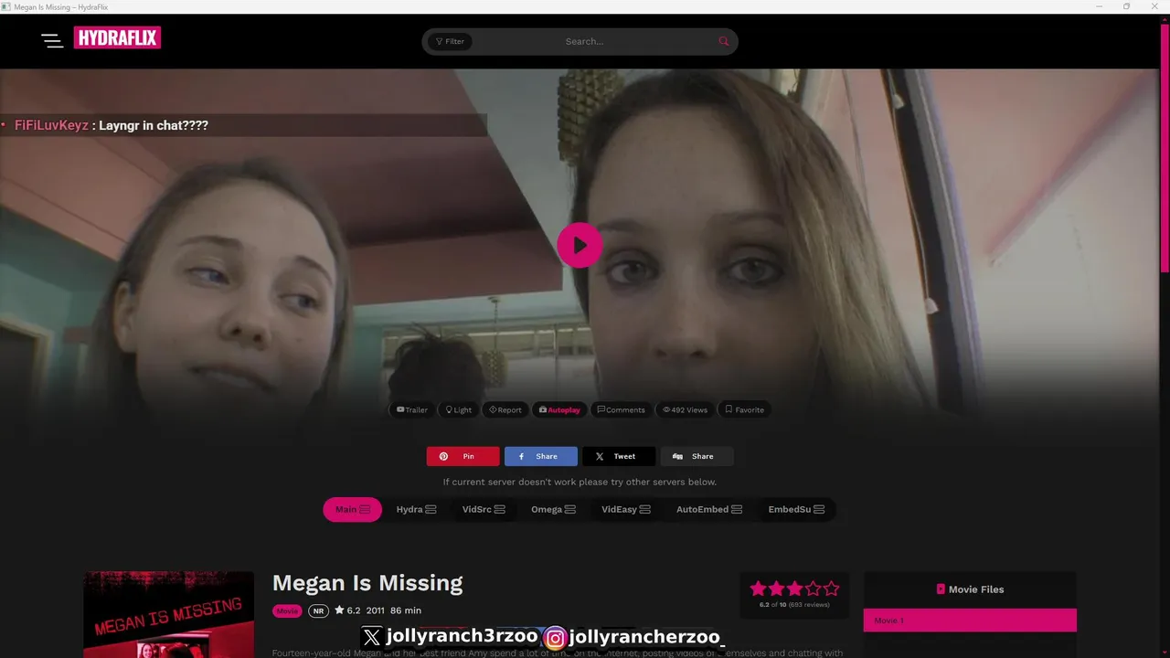Minimize the HydraFlix window
The width and height of the screenshot is (1170, 658).
click(1100, 6)
